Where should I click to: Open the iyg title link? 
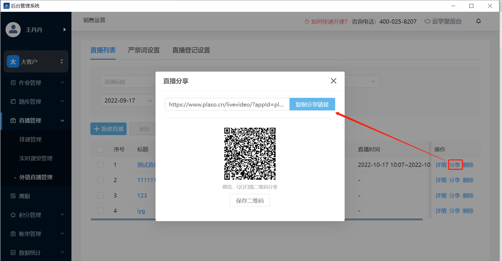[141, 211]
